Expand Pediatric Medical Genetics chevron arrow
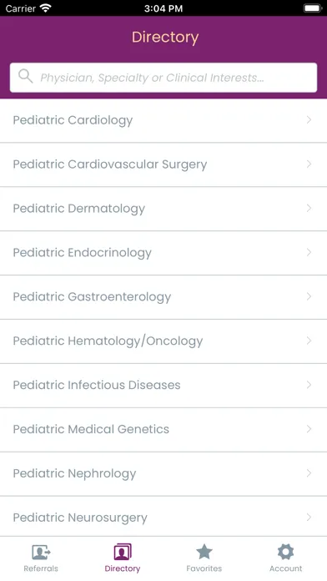 pyautogui.click(x=309, y=429)
